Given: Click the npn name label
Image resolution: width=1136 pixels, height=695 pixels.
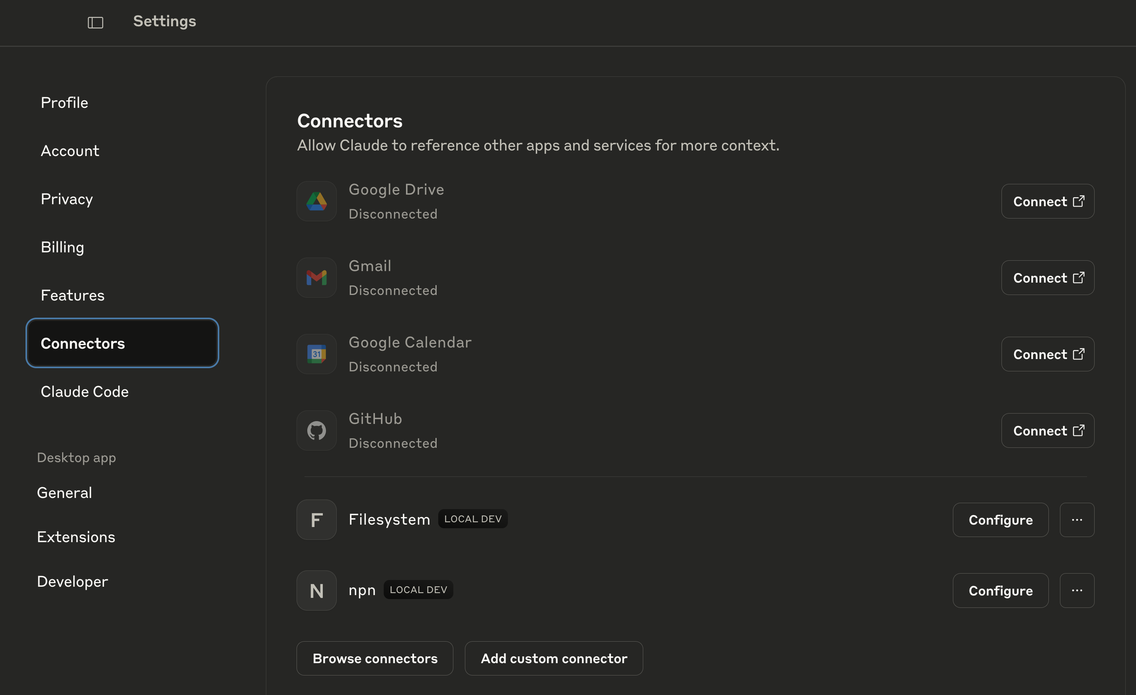Looking at the screenshot, I should tap(362, 591).
